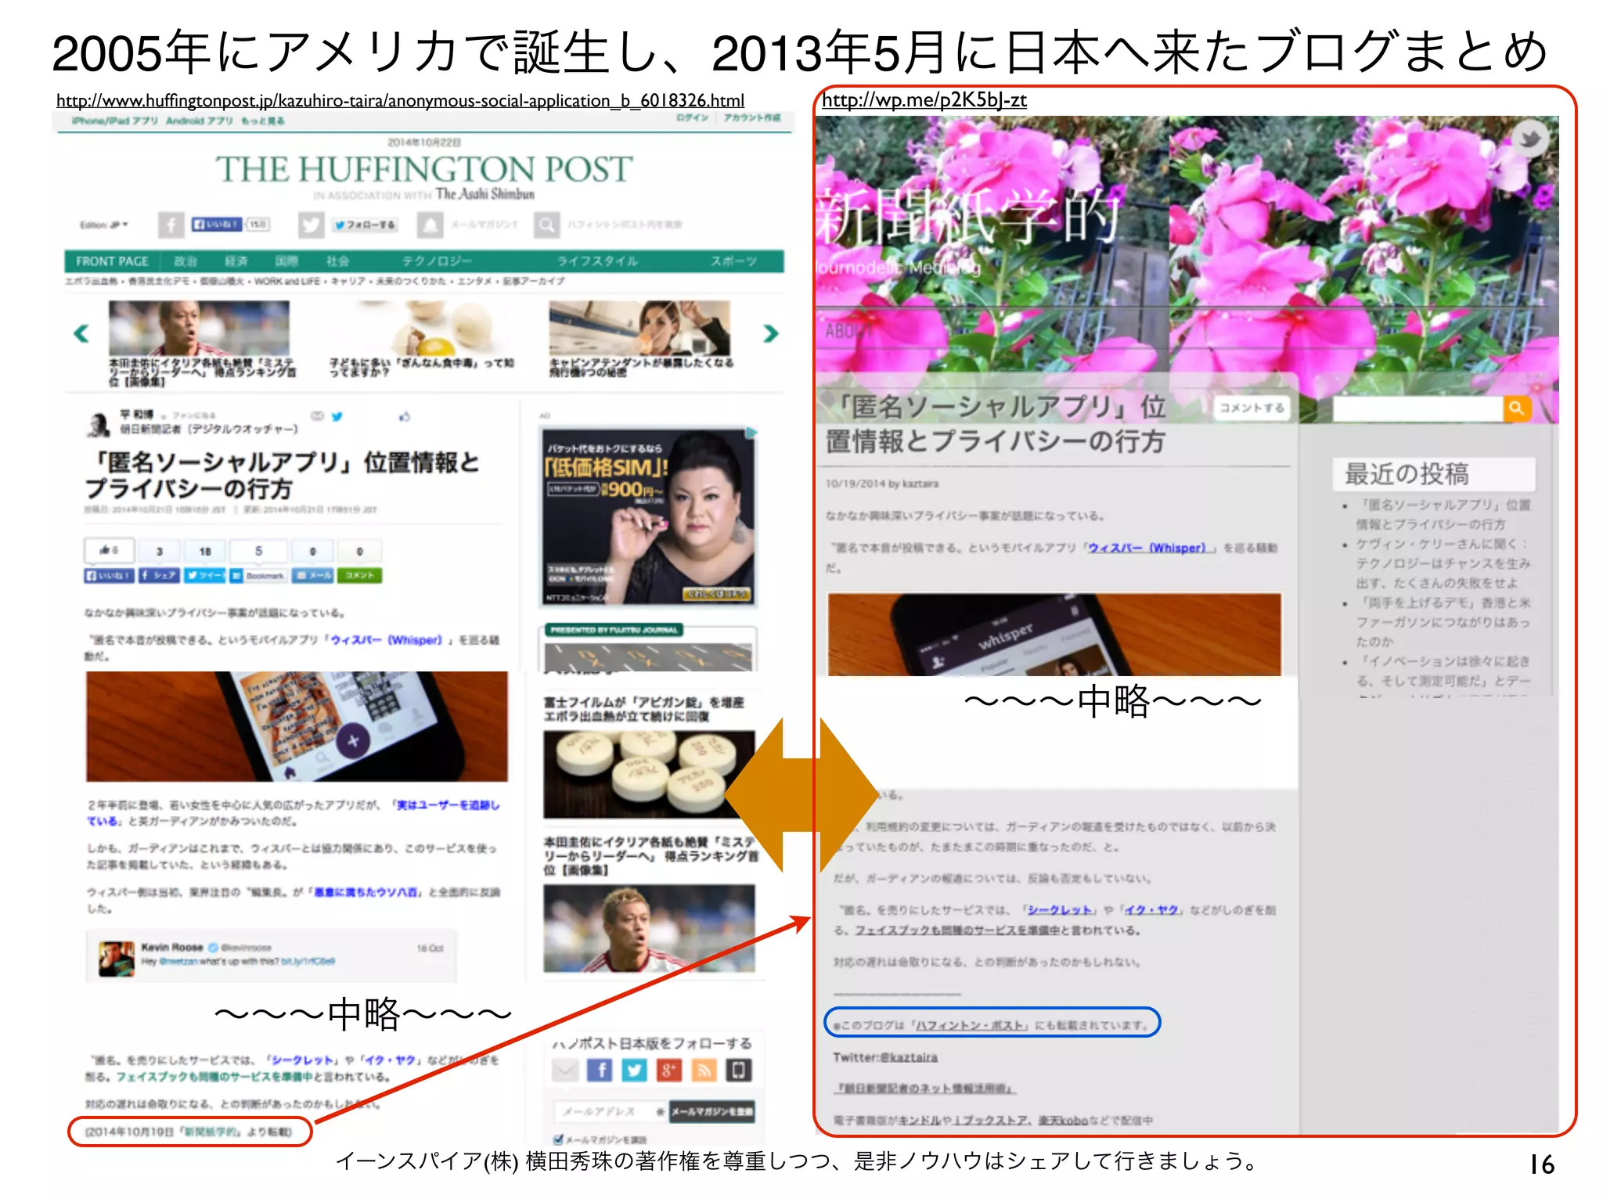Image resolution: width=1603 pixels, height=1202 pixels.
Task: Click the ABOUT link on blog header
Action: (x=848, y=331)
